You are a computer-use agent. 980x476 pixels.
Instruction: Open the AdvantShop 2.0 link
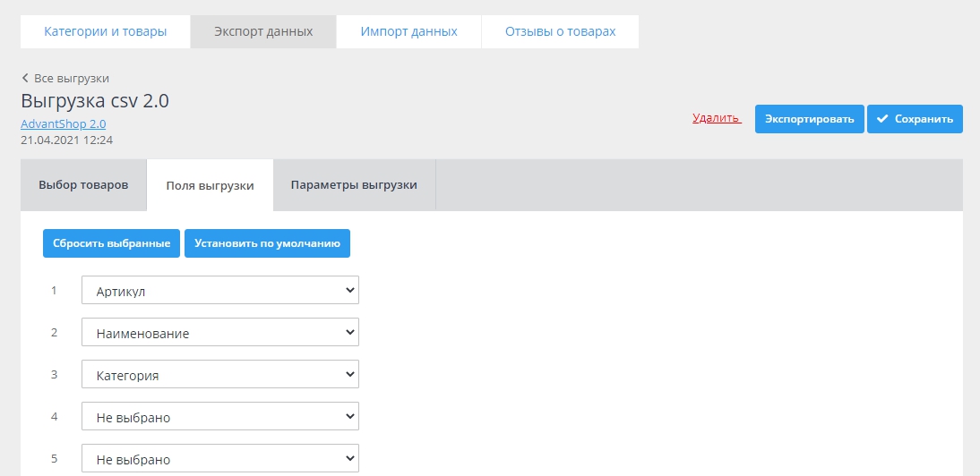[x=63, y=124]
